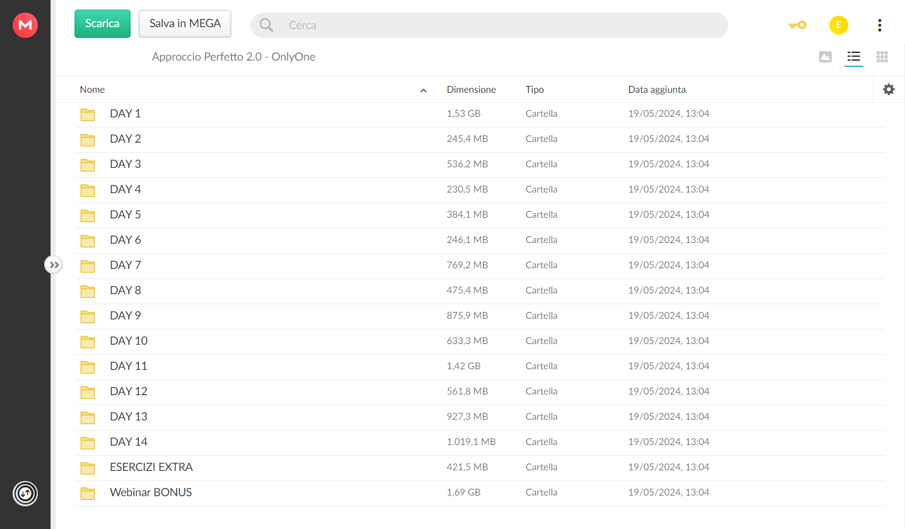Click the yellow key icon
Image resolution: width=905 pixels, height=529 pixels.
[x=798, y=25]
